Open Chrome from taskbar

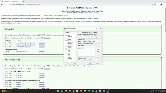[x=73, y=91]
